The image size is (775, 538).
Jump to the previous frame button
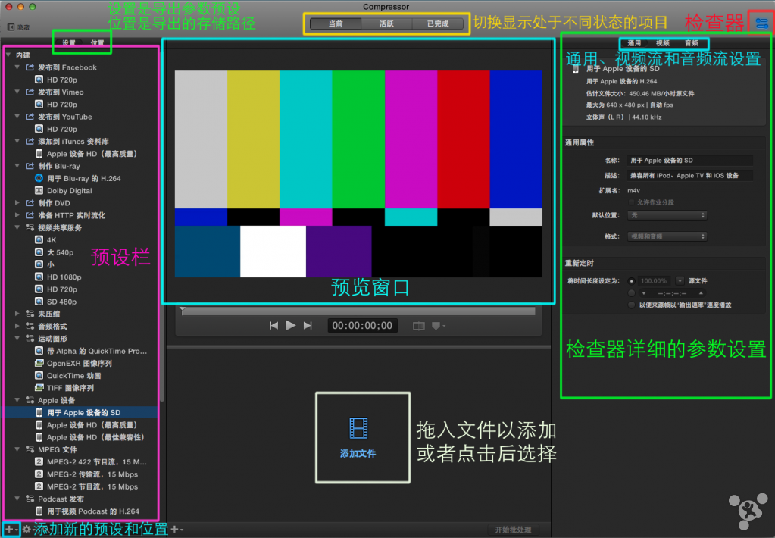[274, 325]
